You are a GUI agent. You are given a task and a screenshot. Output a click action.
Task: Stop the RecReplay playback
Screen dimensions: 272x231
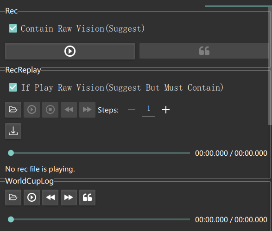(51, 110)
